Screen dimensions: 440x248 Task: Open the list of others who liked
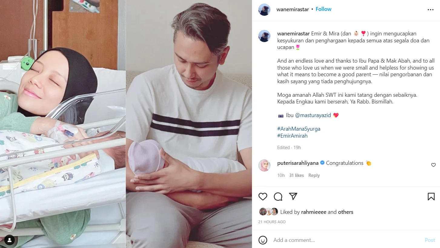pyautogui.click(x=346, y=212)
